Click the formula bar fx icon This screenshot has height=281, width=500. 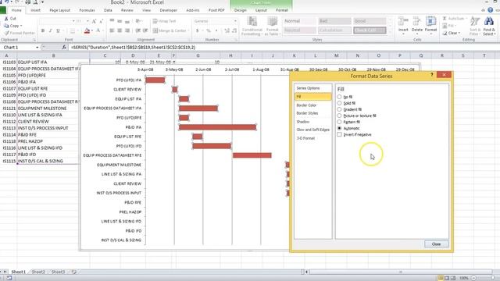(x=64, y=47)
